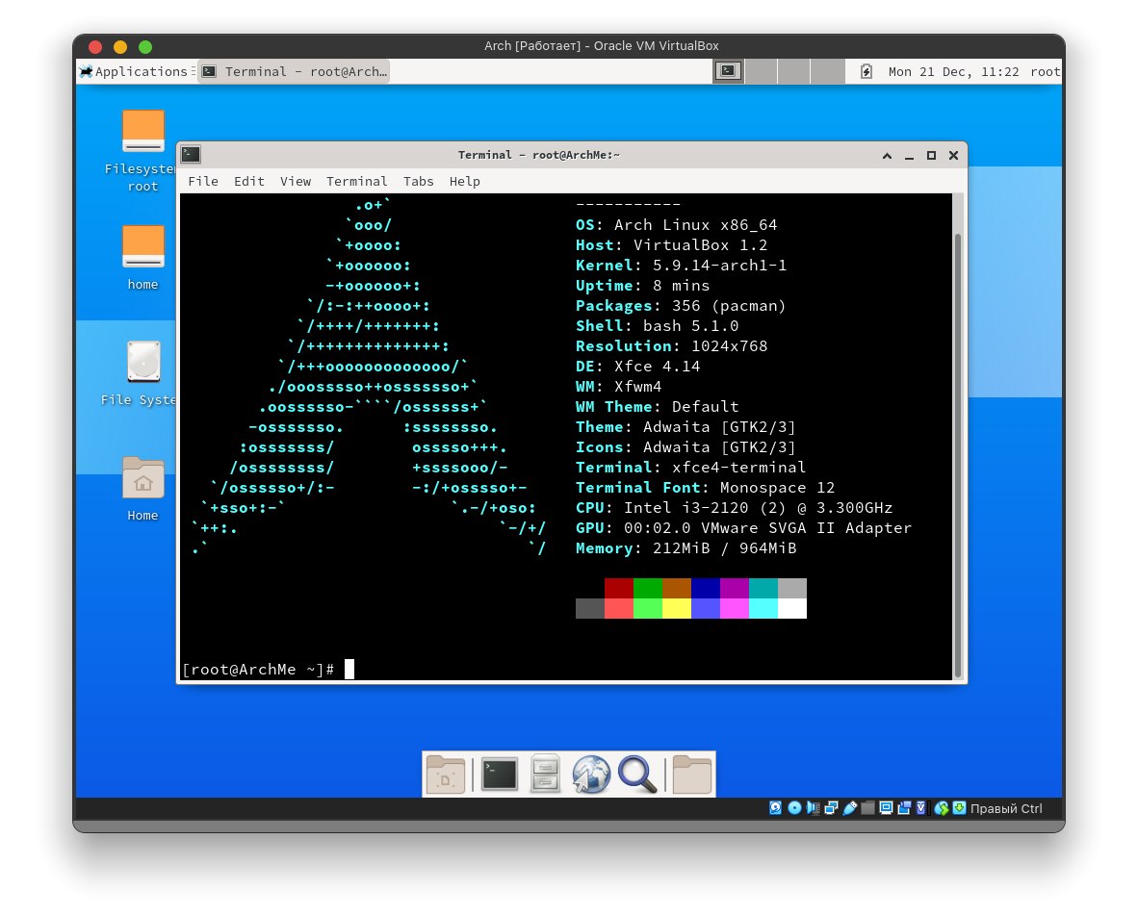Click the Packages value 356 (pacman)
Viewport: 1138px width, 915px height.
click(729, 306)
